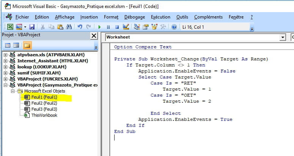Undo the last action with the Undo arrow
Image resolution: width=294 pixels, height=156 pixels.
(x=80, y=27)
